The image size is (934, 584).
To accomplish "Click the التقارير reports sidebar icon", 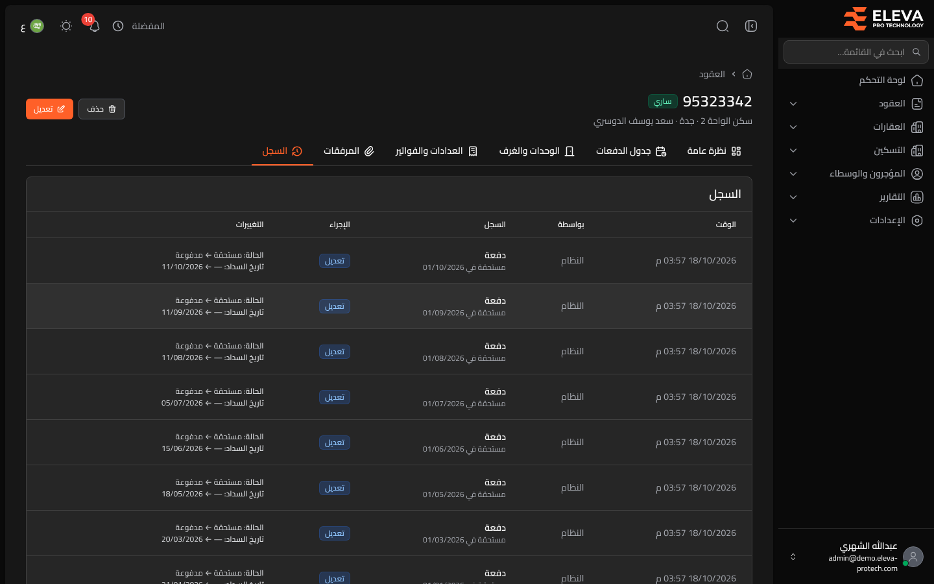I will click(x=917, y=197).
